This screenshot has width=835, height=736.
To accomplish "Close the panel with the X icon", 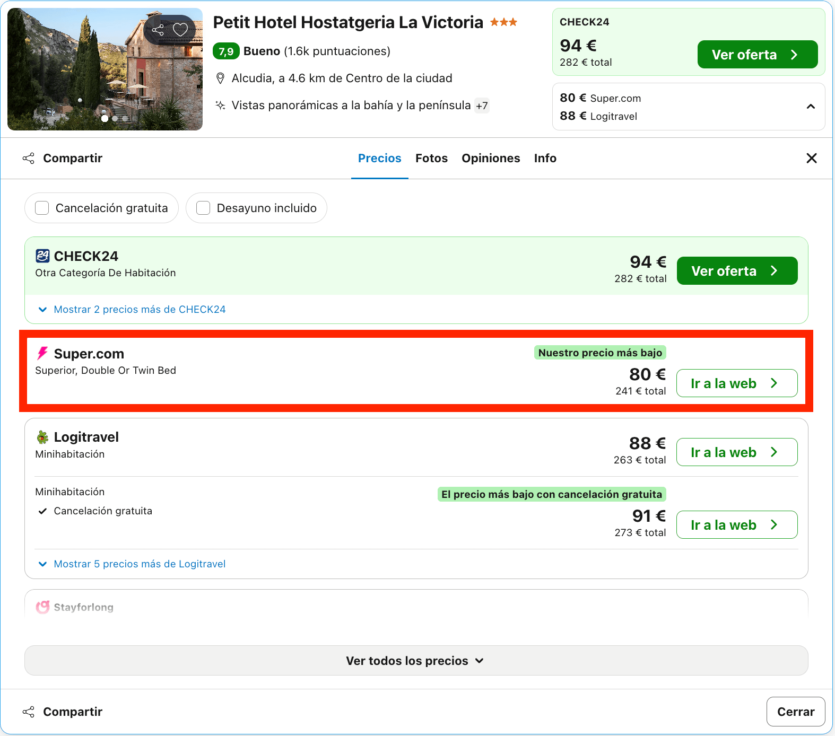I will (812, 158).
